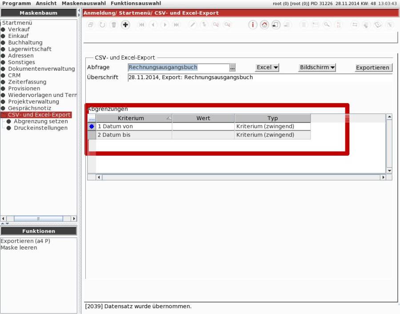Viewport: 400px width, 314px height.
Task: Open the Programm menu
Action: [x=16, y=3]
